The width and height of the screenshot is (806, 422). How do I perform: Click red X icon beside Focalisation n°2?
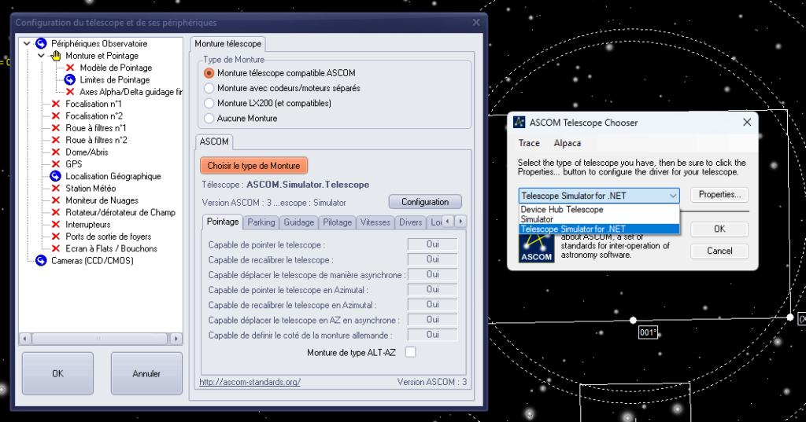[x=56, y=116]
